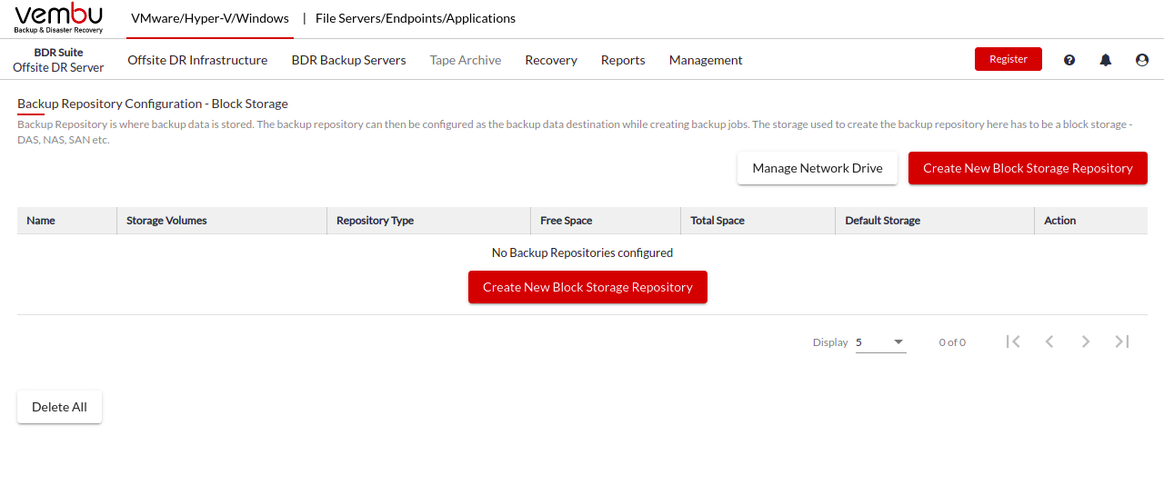Open the notifications bell icon
The width and height of the screenshot is (1164, 485).
coord(1106,60)
